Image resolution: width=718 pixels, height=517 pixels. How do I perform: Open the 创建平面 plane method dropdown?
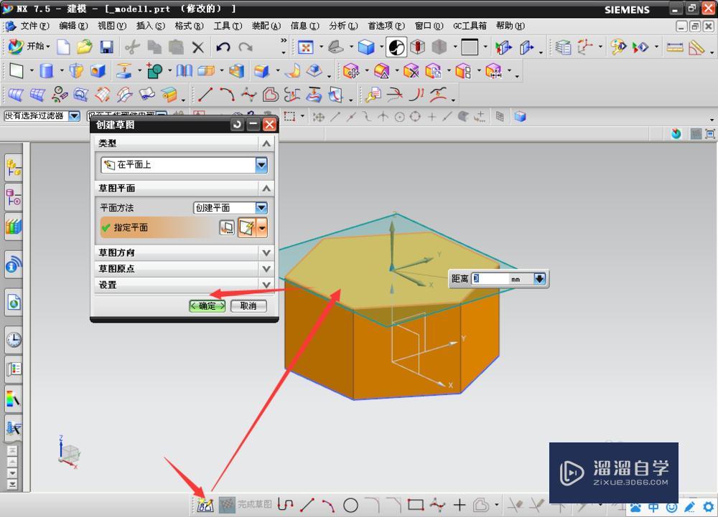(261, 208)
